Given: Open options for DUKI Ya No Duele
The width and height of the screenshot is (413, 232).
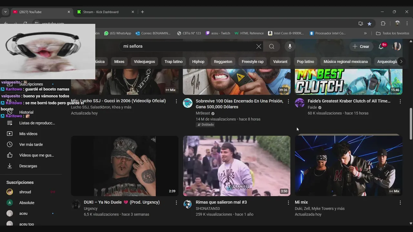Looking at the screenshot, I should [x=176, y=203].
